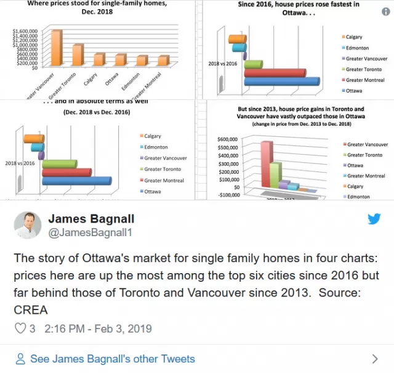Screen dimensions: 394x373
Task: Expand the chevron arrow beside other Tweets
Action: click(375, 359)
